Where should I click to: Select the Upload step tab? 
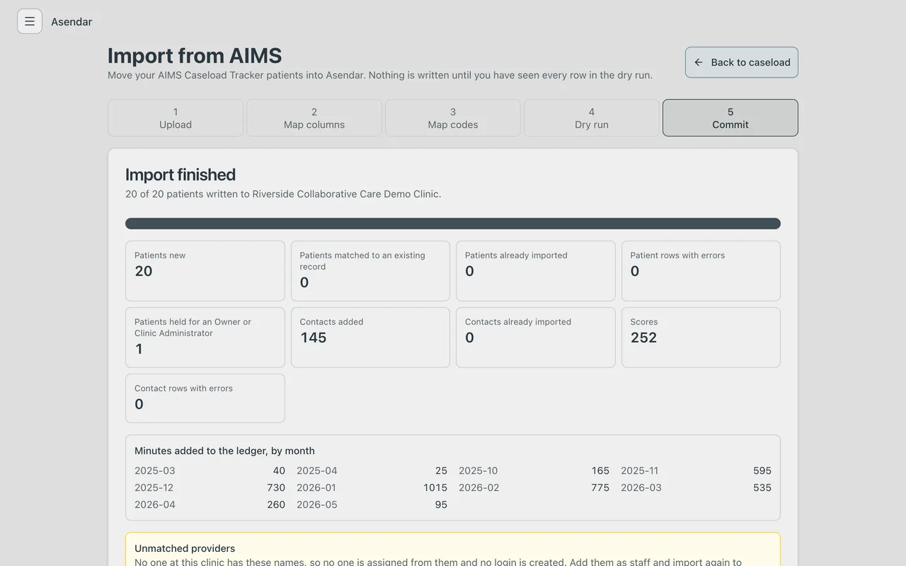pos(176,117)
